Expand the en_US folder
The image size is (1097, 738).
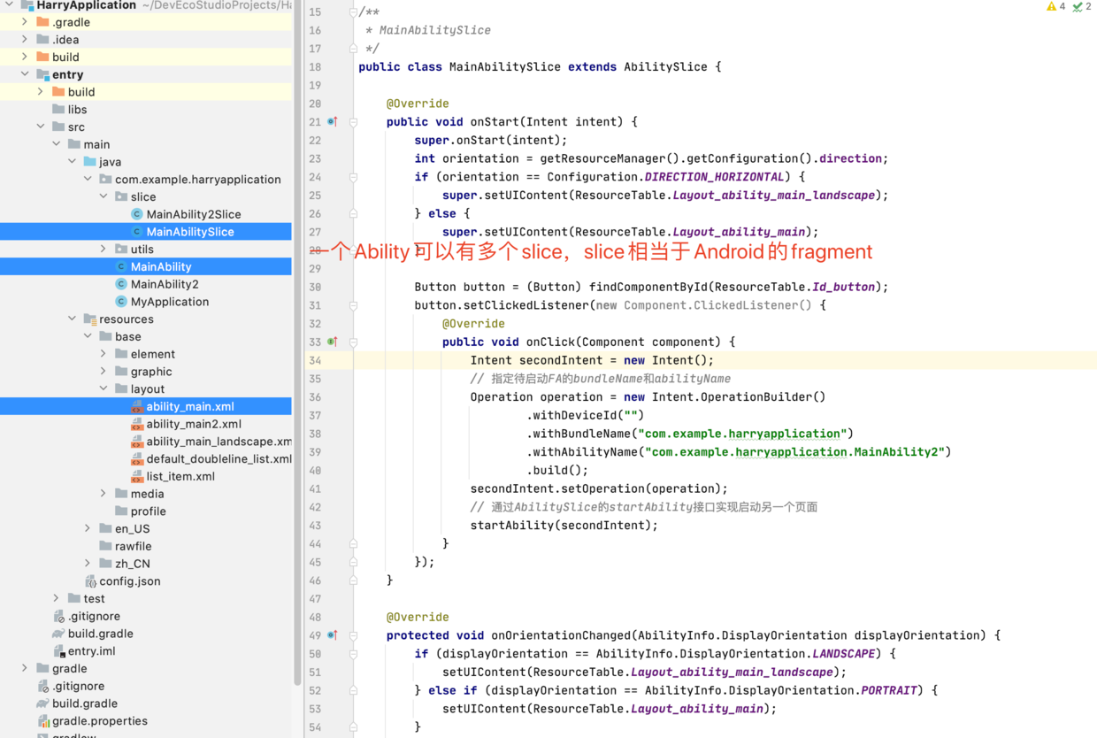tap(88, 528)
